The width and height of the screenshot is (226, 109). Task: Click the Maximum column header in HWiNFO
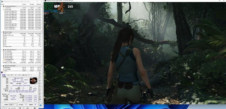39,4
